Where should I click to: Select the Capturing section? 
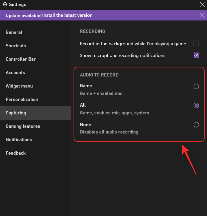point(16,113)
